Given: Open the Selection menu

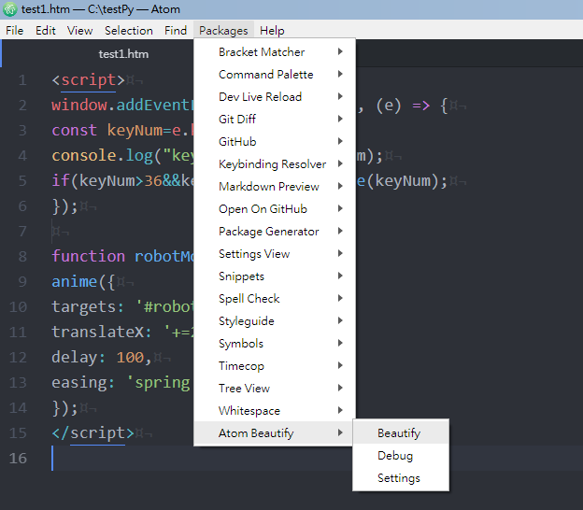Looking at the screenshot, I should pos(129,31).
